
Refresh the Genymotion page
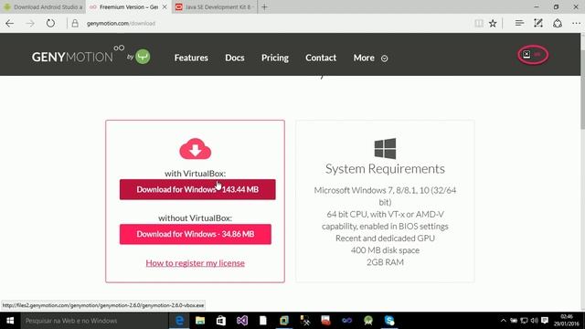(x=50, y=23)
